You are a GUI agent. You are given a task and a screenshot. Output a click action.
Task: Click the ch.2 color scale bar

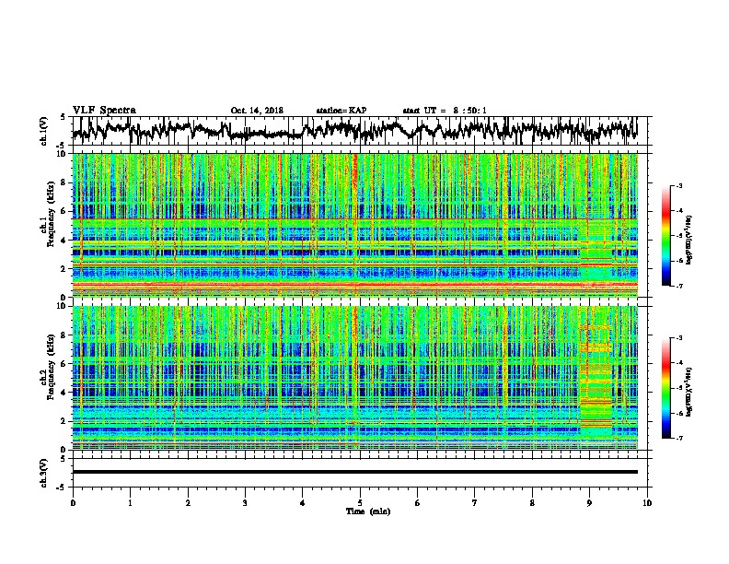coord(665,388)
